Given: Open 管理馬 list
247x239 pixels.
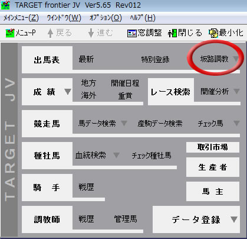Looking at the screenshot, I should point(126,219).
